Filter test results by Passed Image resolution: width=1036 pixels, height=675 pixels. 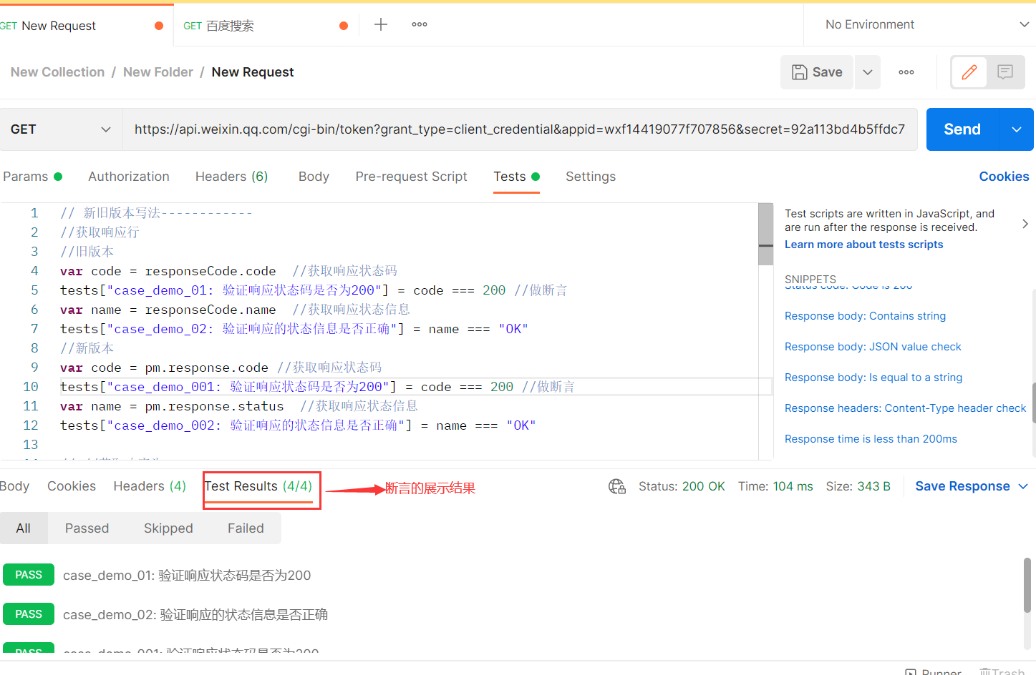(87, 528)
